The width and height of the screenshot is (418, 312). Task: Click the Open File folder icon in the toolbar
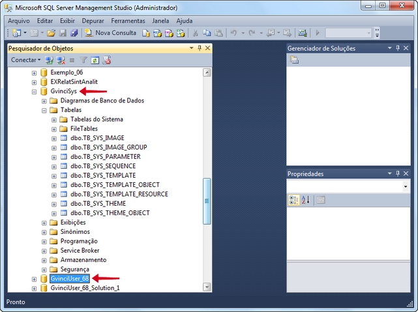(50, 33)
